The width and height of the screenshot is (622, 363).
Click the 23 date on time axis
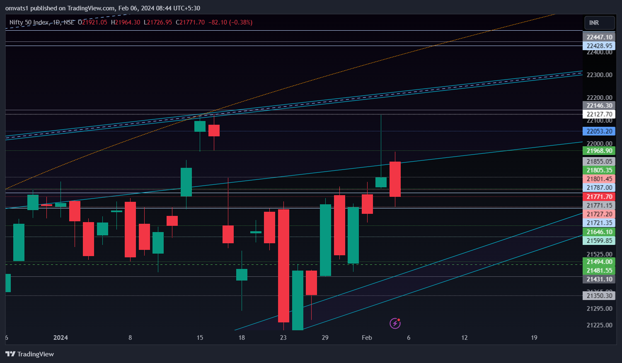pyautogui.click(x=283, y=338)
